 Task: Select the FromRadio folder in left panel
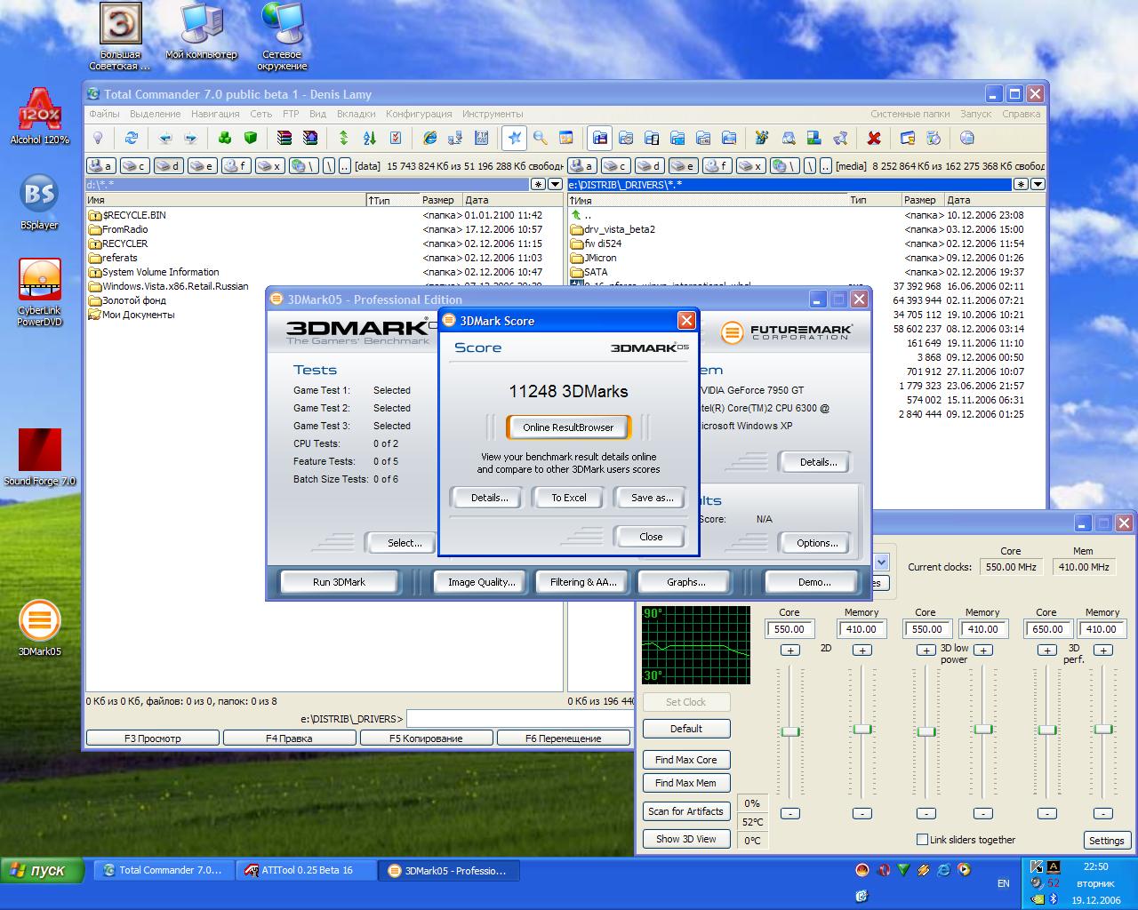point(124,229)
